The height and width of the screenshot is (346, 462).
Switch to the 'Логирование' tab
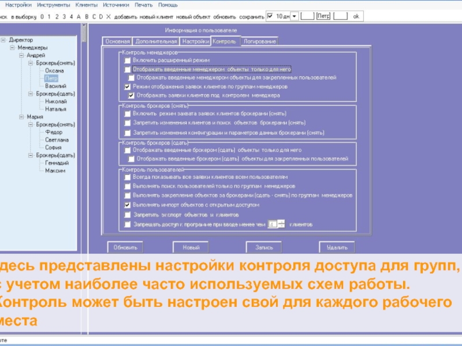(x=259, y=42)
